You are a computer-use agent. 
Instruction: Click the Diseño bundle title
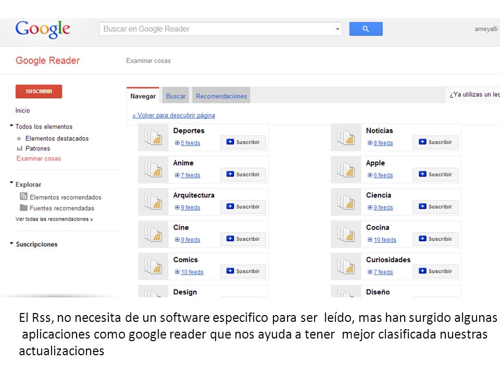tap(378, 292)
